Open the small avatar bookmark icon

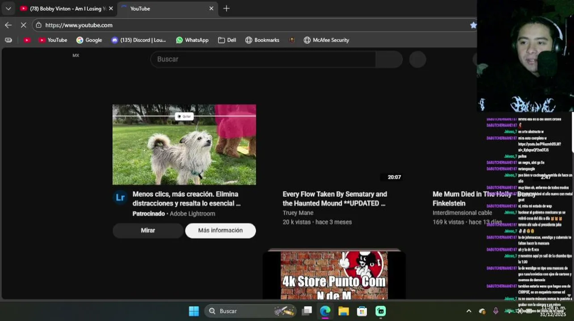pos(291,40)
